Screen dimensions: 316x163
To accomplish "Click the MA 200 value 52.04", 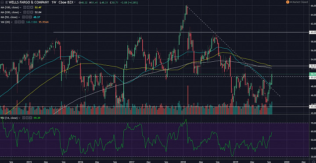I will pyautogui.click(x=38, y=12).
